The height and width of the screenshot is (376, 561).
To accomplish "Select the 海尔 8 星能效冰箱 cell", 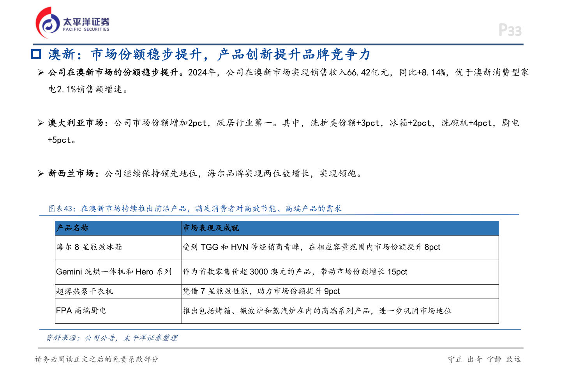I will 89,247.
